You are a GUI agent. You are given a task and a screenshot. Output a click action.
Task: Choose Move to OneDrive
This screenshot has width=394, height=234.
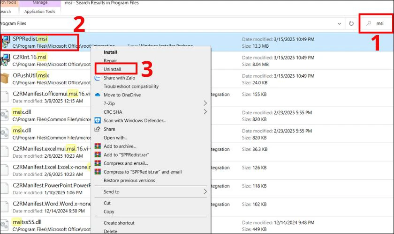(x=122, y=95)
